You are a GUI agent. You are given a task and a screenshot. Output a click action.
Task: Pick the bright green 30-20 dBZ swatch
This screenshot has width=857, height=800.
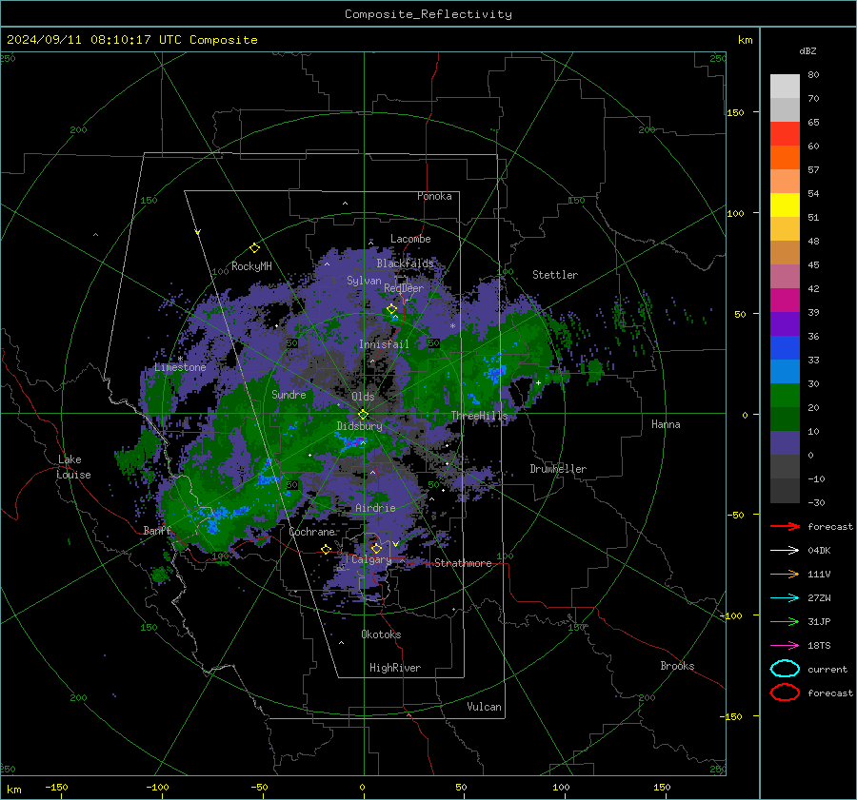tap(785, 396)
